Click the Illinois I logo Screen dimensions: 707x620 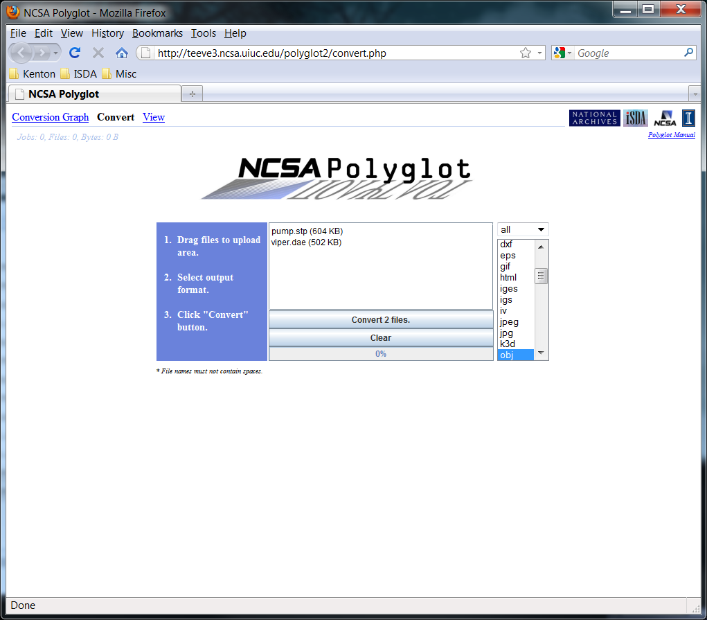[x=688, y=118]
